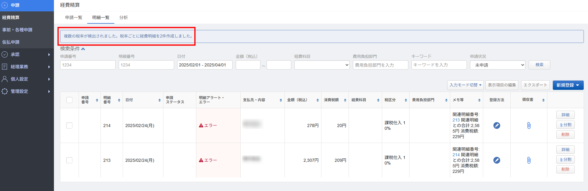This screenshot has height=191, width=588.
Task: Click the error warning icon in row 214
Action: [x=201, y=125]
